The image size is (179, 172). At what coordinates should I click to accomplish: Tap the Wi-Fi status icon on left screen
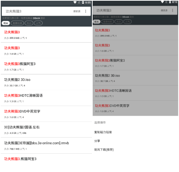[75, 3]
